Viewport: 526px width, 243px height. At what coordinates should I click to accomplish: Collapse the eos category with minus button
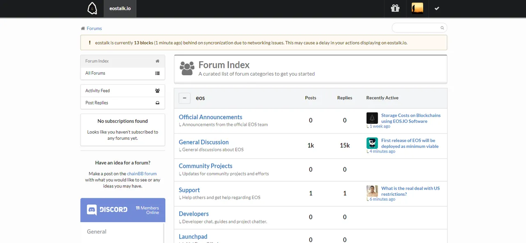click(185, 98)
